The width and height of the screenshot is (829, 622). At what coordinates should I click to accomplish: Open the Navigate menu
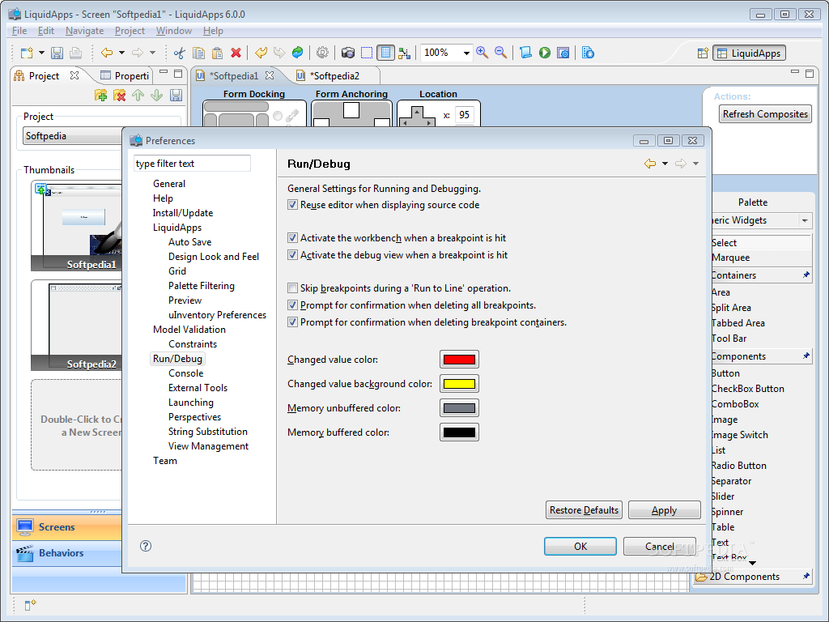click(84, 31)
